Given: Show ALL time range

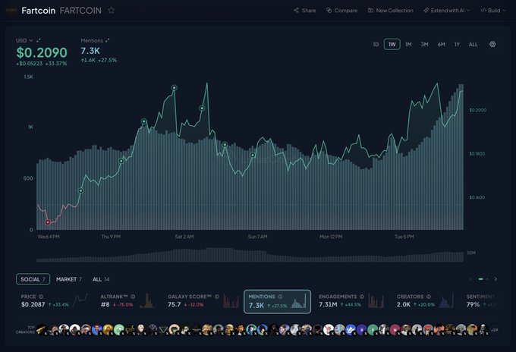Looking at the screenshot, I should coord(474,45).
